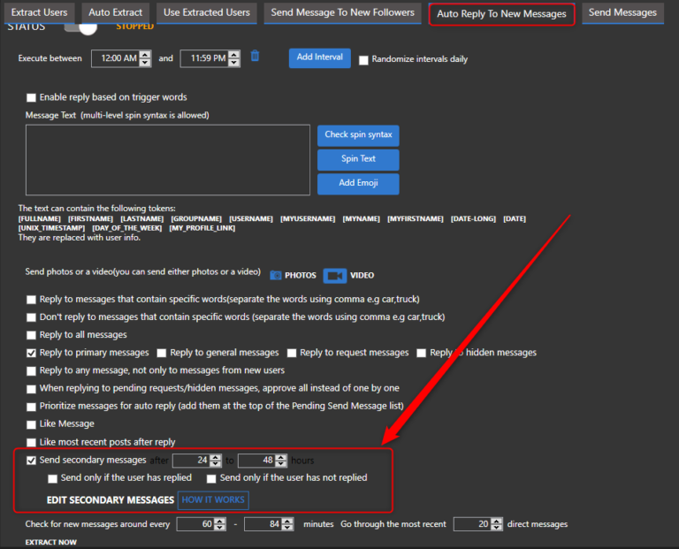The width and height of the screenshot is (679, 549).
Task: Click PHOTOS label to attach photos
Action: pyautogui.click(x=301, y=275)
